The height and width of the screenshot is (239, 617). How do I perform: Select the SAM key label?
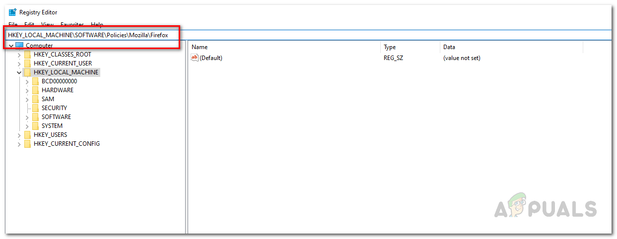[x=48, y=99]
